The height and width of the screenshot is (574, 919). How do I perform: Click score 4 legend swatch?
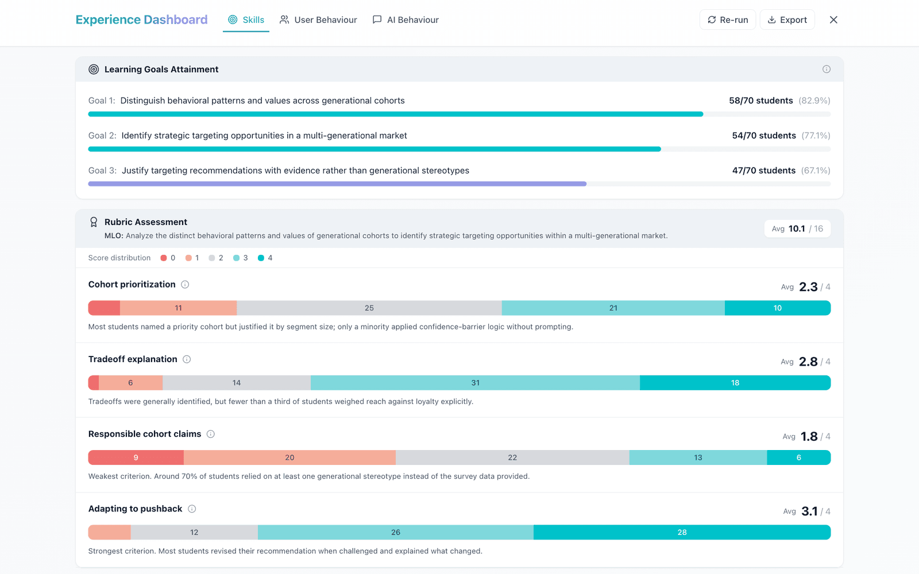point(261,258)
